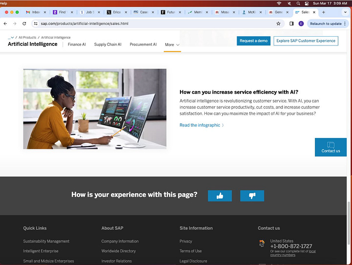Open macOS Spotlight search icon
The image size is (352, 265).
[x=298, y=3]
